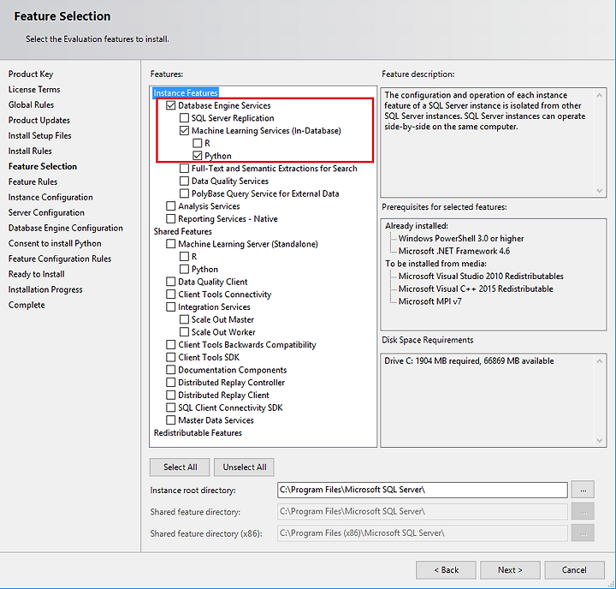Viewport: 616px width, 589px height.
Task: Uncheck Database Engine Services checkbox
Action: [170, 105]
